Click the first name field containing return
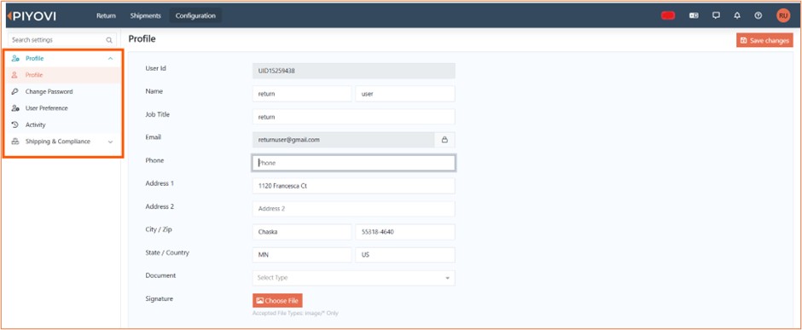802x330 pixels. click(302, 94)
